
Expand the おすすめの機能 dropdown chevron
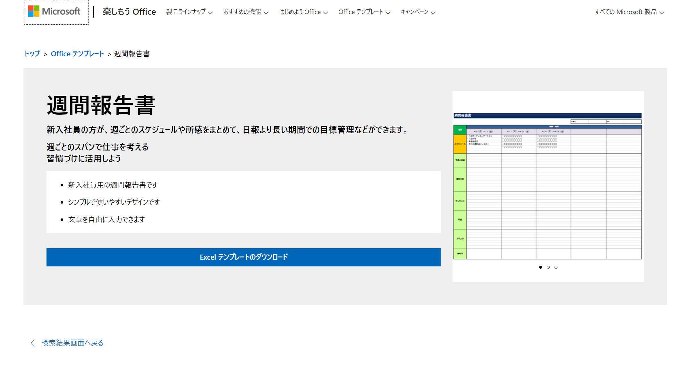coord(267,12)
